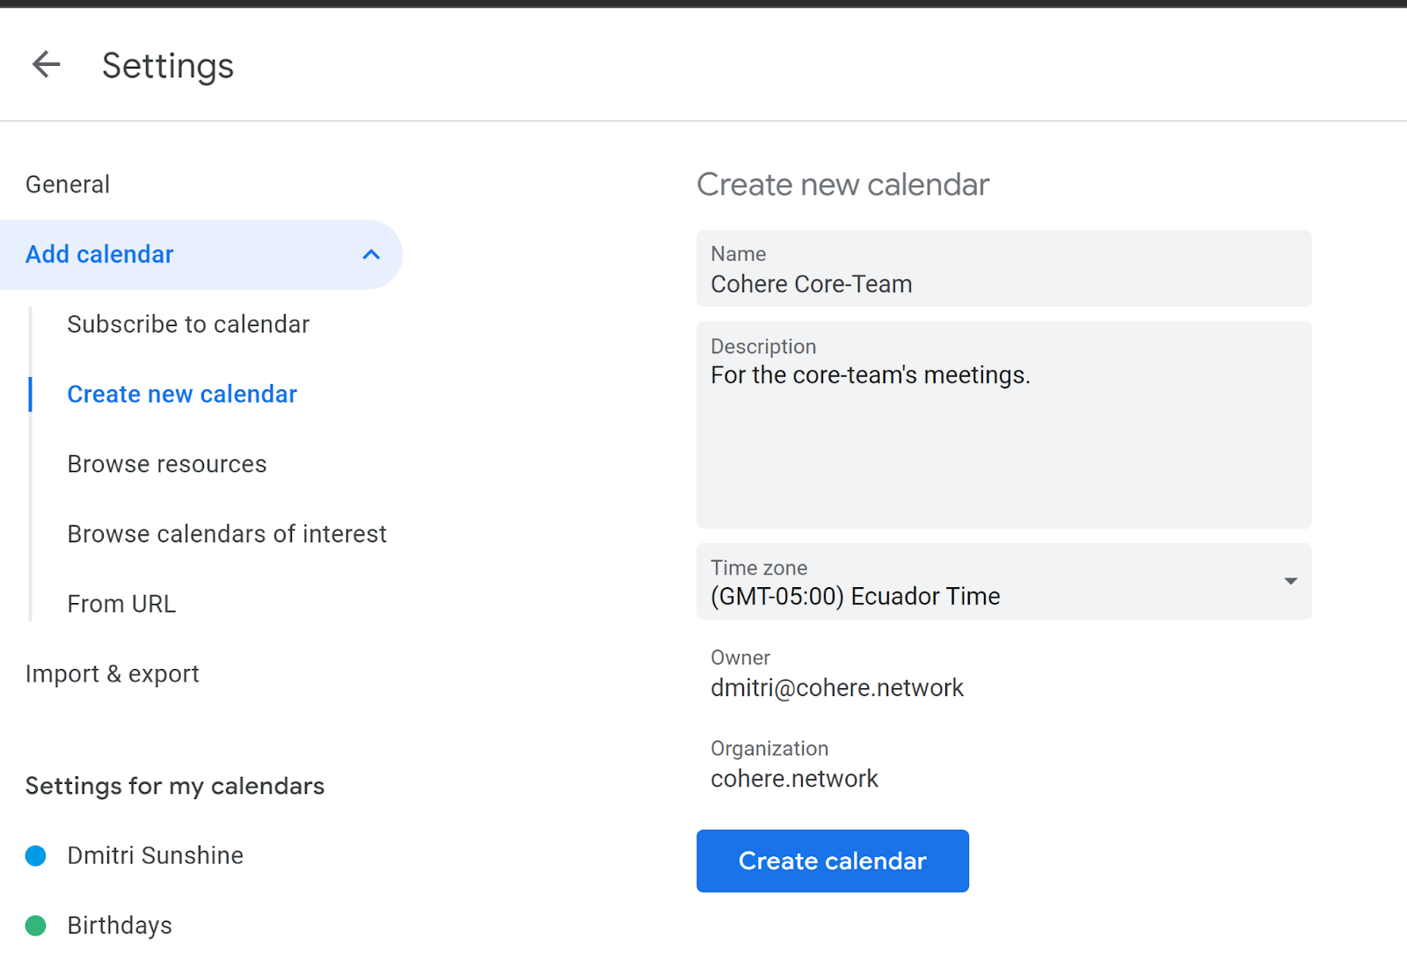
Task: Select the Add calendar section header
Action: [x=200, y=255]
